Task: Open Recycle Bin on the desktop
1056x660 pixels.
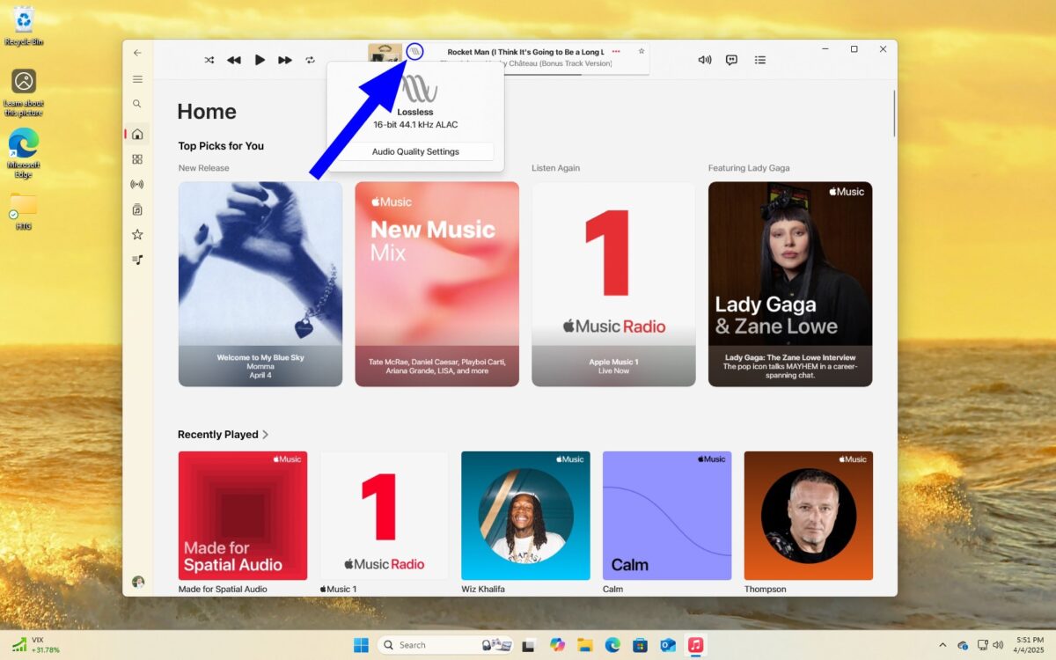Action: (24, 26)
